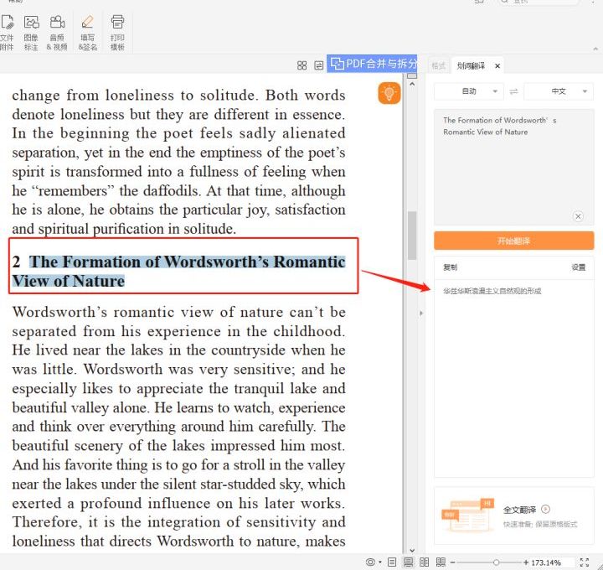Click the 文件附件 file attachment tool

(x=7, y=31)
